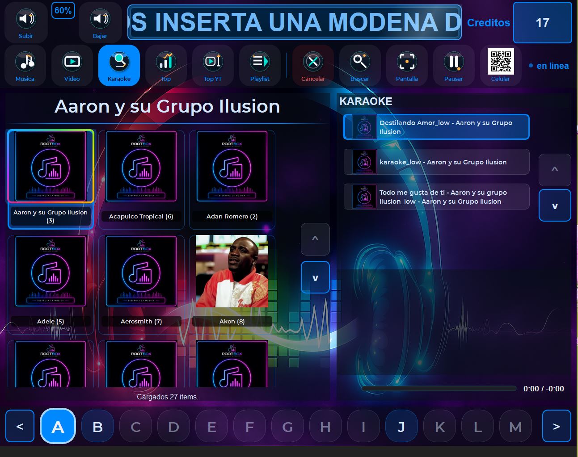The image size is (578, 457).
Task: Select song Todo me gusta de ti
Action: [x=436, y=197]
